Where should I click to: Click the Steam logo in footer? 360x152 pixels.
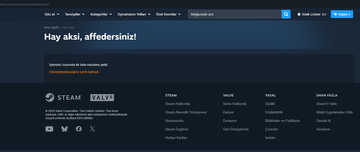(64, 97)
